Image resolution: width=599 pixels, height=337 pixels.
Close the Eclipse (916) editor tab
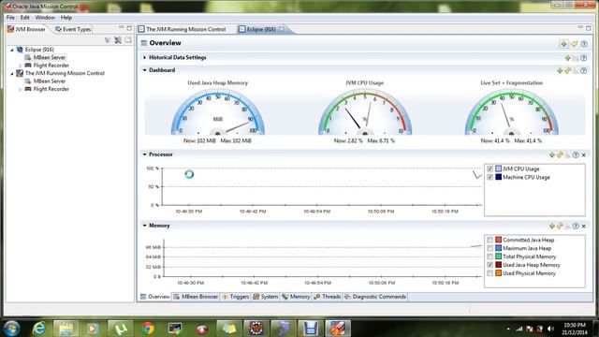click(x=282, y=29)
